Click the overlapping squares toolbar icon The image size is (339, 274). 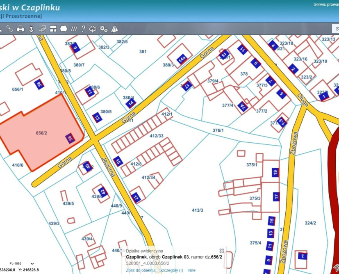(x=42, y=29)
